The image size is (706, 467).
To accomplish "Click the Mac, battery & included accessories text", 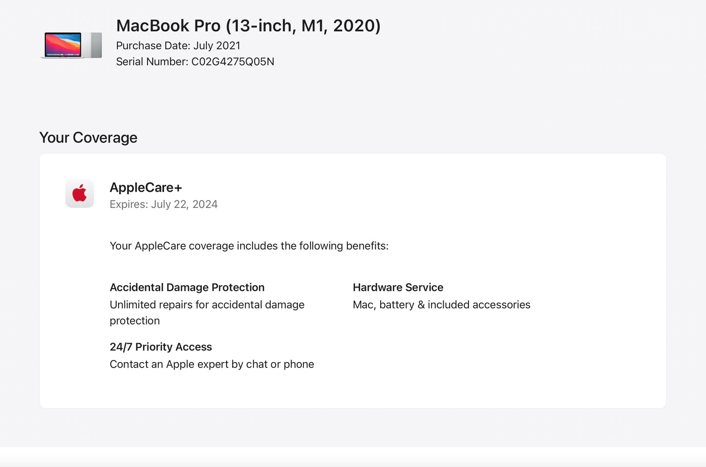I will [x=441, y=305].
